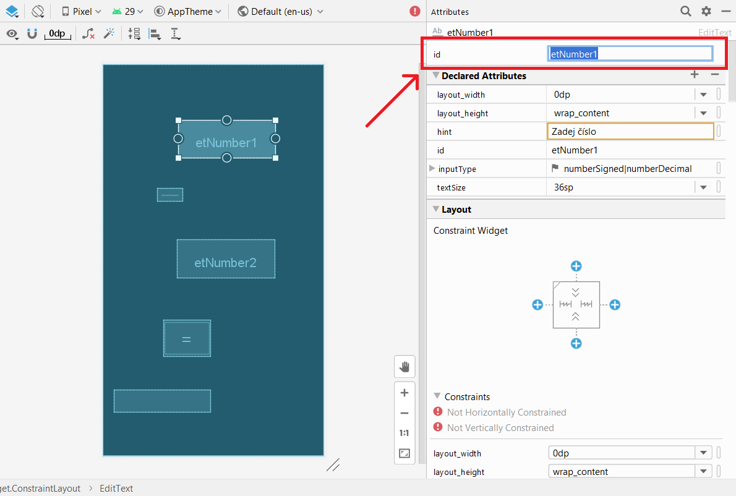Click the right constraint anchor circle of etNumber1

[275, 139]
